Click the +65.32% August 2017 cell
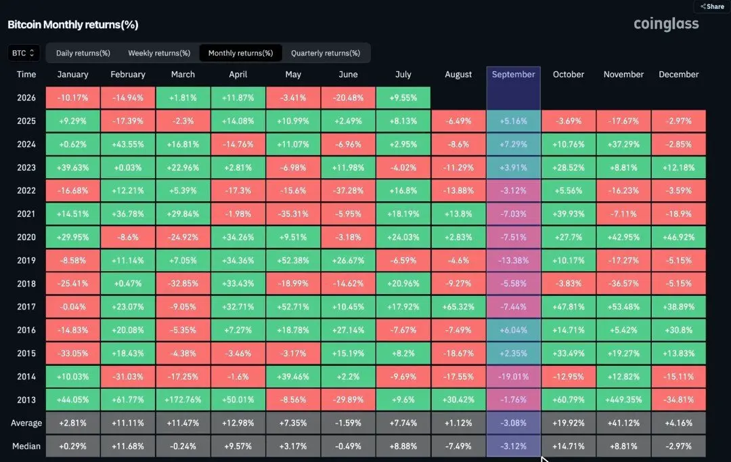The height and width of the screenshot is (462, 731). 458,307
